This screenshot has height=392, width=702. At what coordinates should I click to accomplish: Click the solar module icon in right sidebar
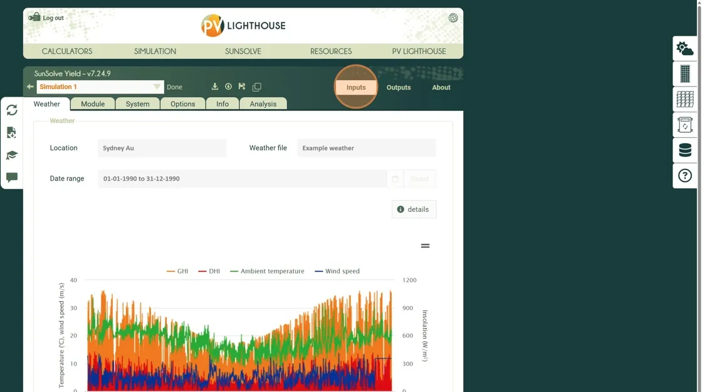coord(684,74)
